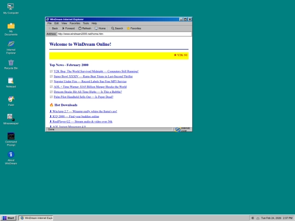Select the Minesweeper desktop icon
Viewport: 295px width, 221px height.
(x=11, y=120)
